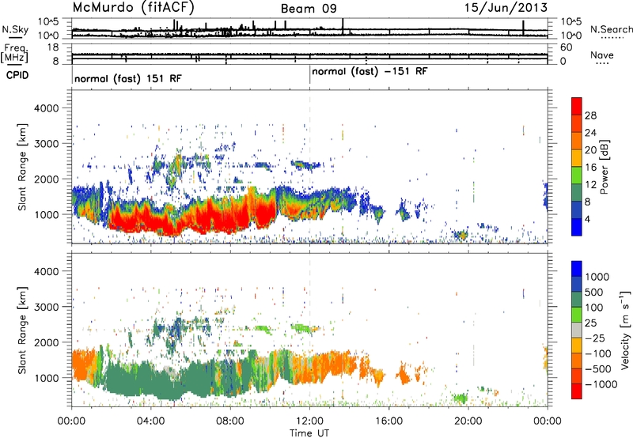Click the 'Nave' legend label
633x438 pixels.
(x=602, y=55)
